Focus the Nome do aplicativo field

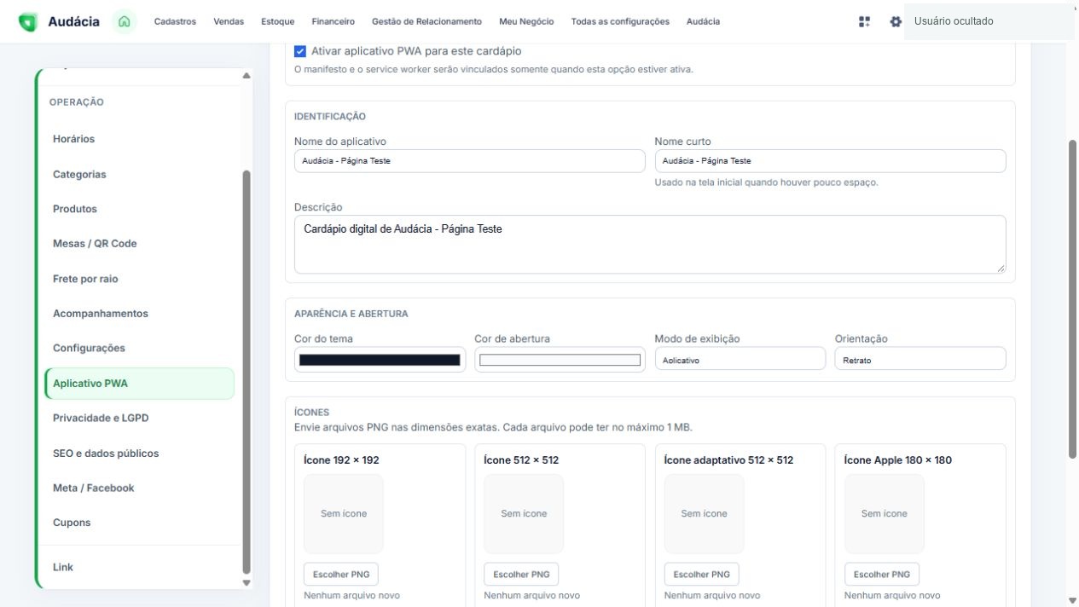pyautogui.click(x=470, y=161)
